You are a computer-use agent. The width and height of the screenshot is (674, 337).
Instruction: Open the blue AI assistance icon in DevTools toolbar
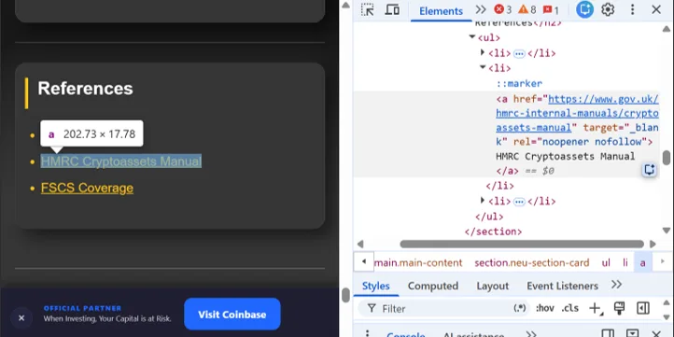point(584,9)
